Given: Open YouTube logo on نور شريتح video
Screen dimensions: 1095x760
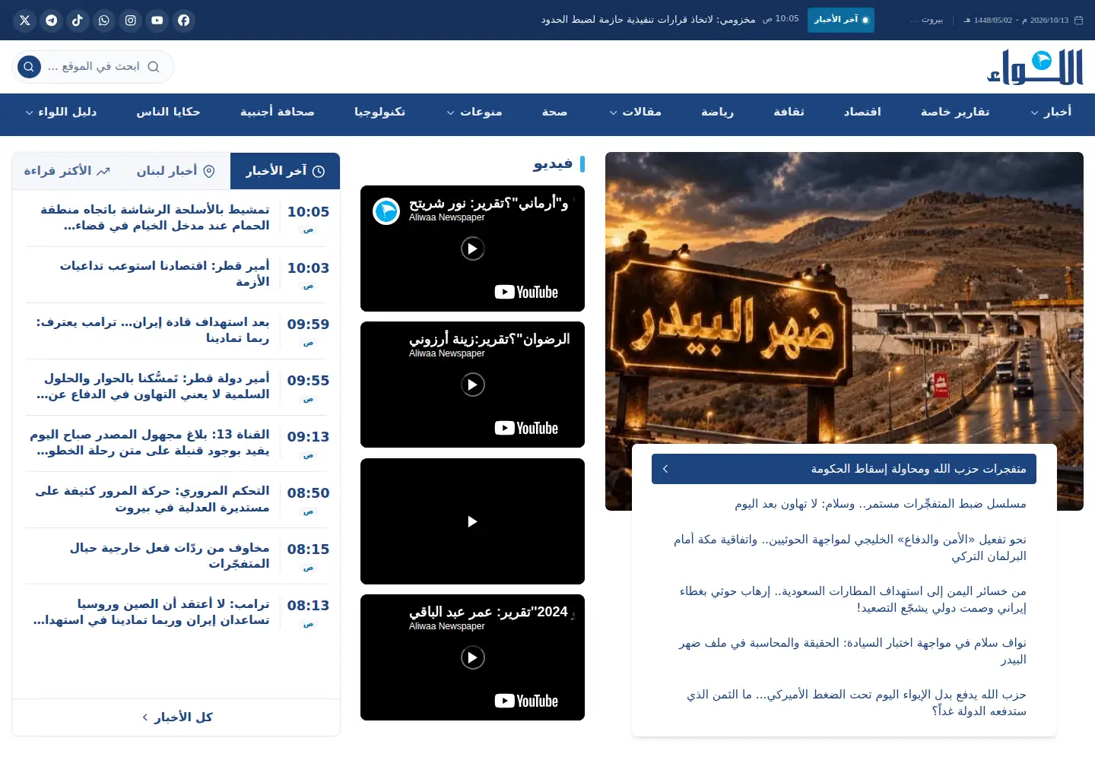Looking at the screenshot, I should click(x=526, y=293).
